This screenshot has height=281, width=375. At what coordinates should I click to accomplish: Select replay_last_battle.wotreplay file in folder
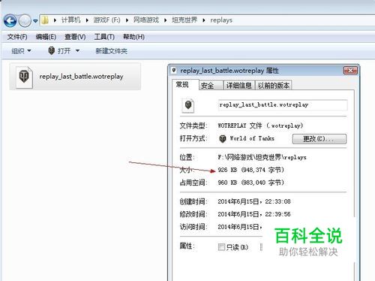point(75,77)
